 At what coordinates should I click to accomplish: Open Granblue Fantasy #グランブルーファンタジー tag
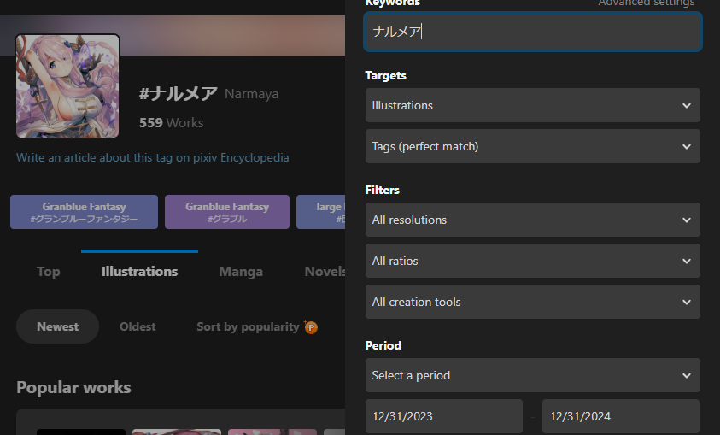coord(84,212)
